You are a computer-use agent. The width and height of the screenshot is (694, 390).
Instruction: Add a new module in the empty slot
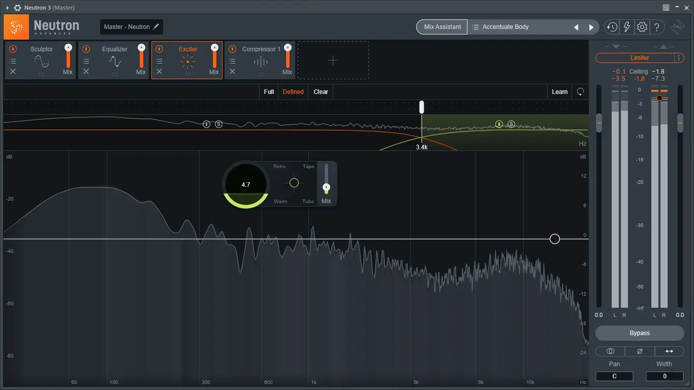(333, 60)
